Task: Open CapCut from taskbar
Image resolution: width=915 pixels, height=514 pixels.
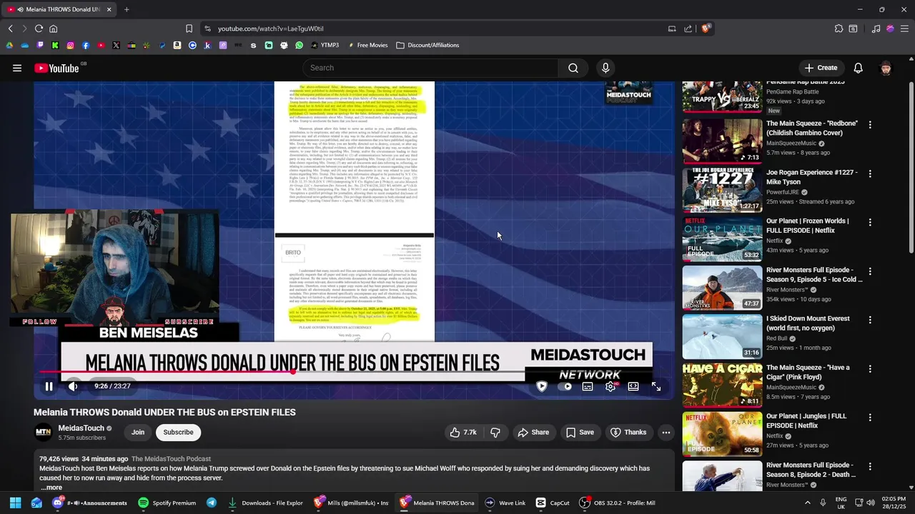Action: (553, 503)
